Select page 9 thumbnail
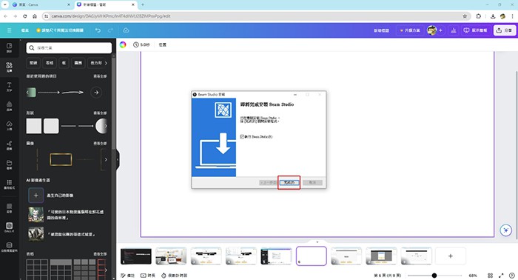 click(416, 256)
